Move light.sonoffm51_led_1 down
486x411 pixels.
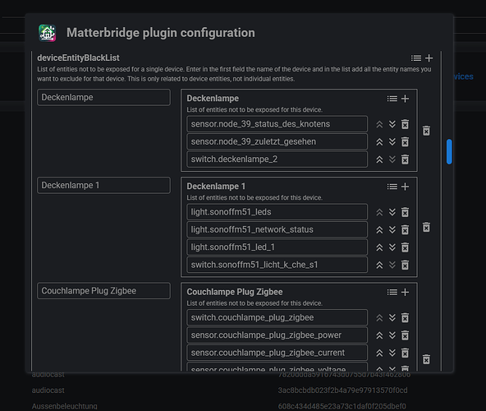click(392, 247)
